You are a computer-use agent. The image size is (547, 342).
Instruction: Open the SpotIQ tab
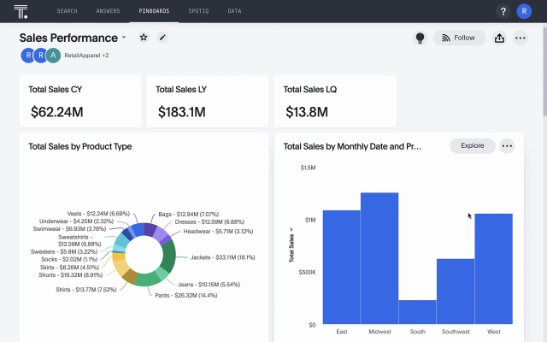click(x=198, y=11)
